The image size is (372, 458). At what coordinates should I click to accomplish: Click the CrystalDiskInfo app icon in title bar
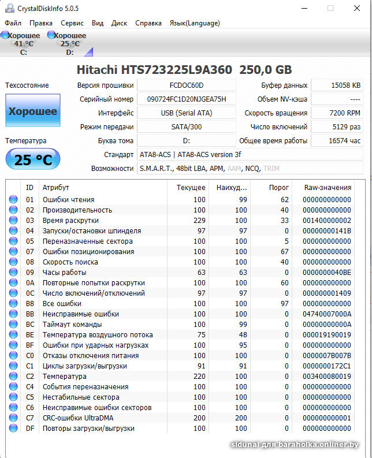tap(10, 8)
